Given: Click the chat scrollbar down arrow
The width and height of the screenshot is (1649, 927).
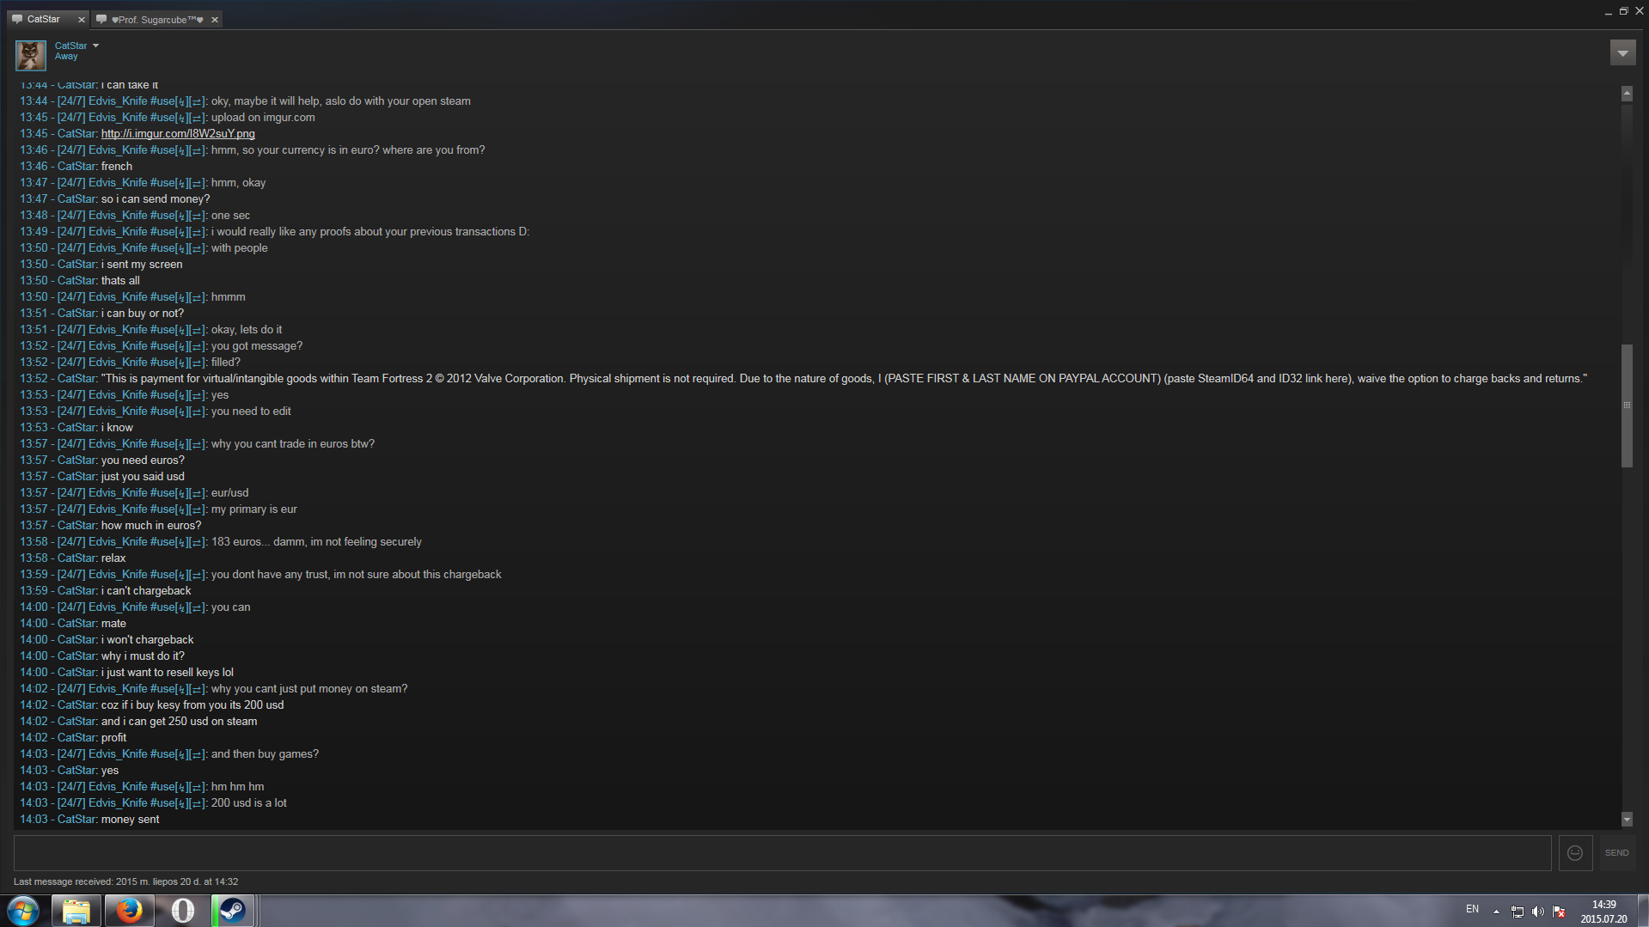Looking at the screenshot, I should [1627, 820].
